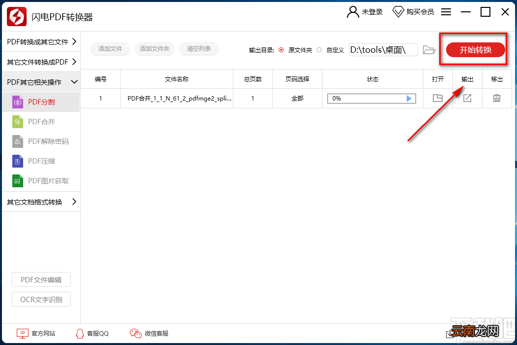Click 全部 page selection cell

[x=297, y=99]
